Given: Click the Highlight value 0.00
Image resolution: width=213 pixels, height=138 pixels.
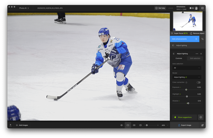Looking at the screenshot, I should pyautogui.click(x=199, y=94).
